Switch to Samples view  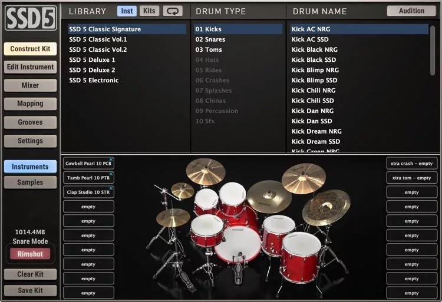(30, 182)
